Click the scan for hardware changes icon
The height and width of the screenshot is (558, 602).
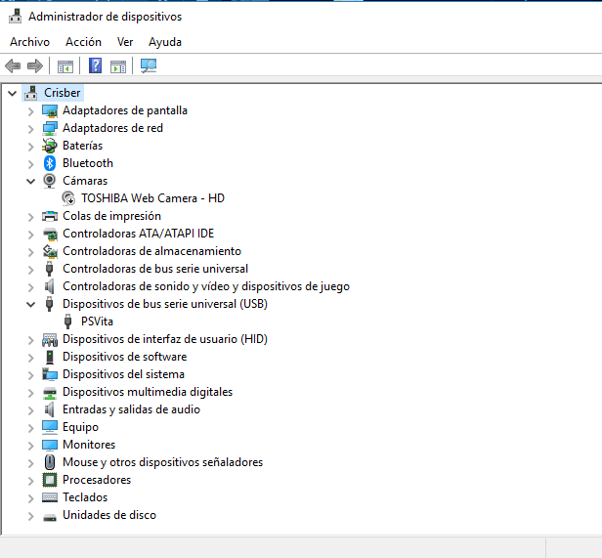[149, 65]
